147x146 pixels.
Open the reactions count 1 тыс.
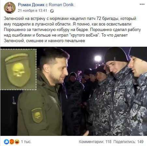click(26, 142)
